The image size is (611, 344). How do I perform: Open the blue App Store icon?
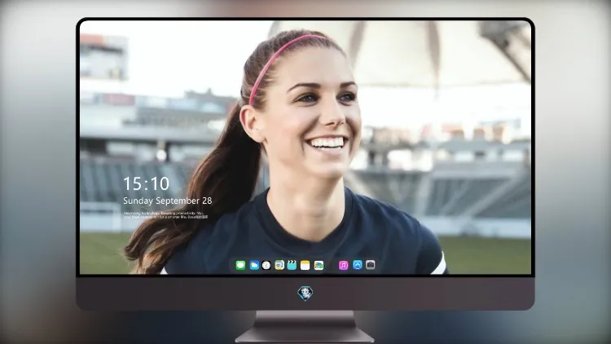coord(358,265)
